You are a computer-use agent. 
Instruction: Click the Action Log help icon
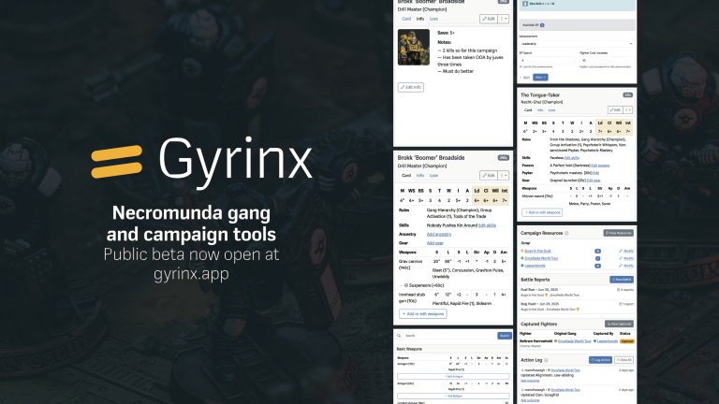point(544,359)
